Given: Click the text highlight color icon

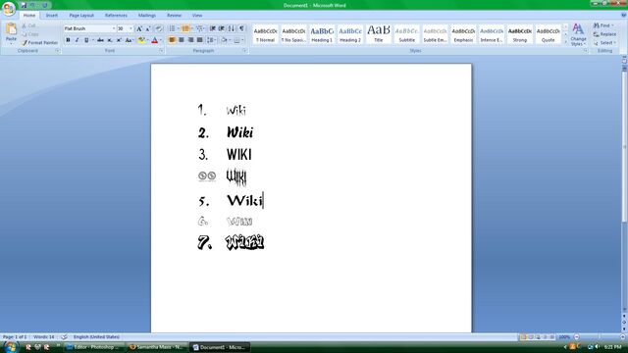Looking at the screenshot, I should [x=141, y=40].
